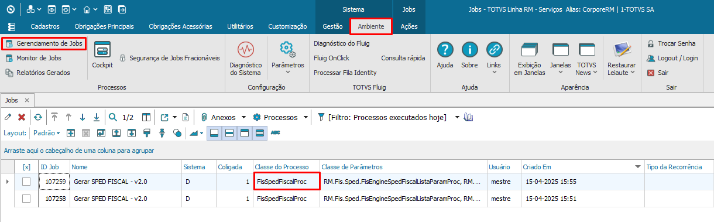Screen dimensions: 714x222
Task: Run Diagnóstico do Sistema
Action: [x=245, y=58]
